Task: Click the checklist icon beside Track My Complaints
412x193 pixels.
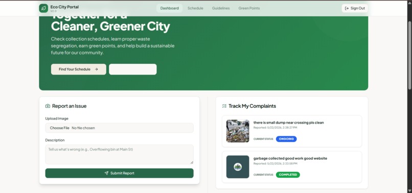Action: click(x=224, y=106)
